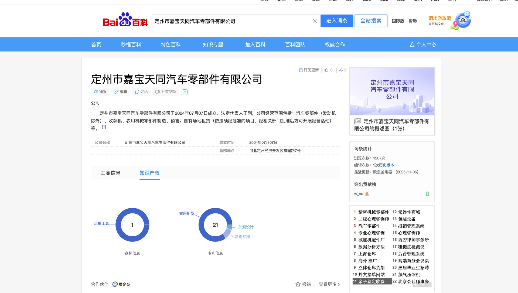The height and width of the screenshot is (293, 518).
Task: Click the 爱企查 partner logo
Action: point(121,284)
